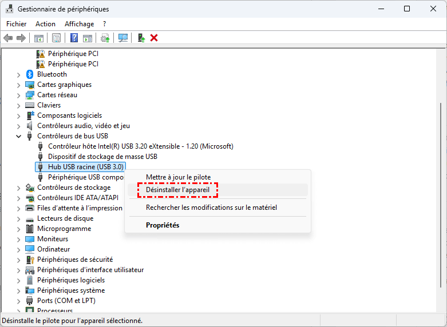
Task: Collapse the Contrôleurs de bus USB category
Action: coord(19,136)
